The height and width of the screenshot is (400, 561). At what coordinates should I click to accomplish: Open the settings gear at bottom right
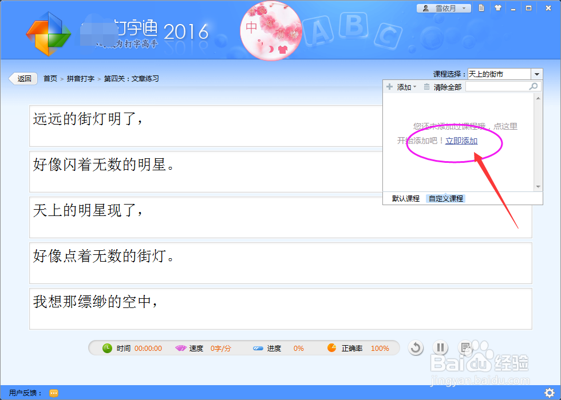click(551, 393)
